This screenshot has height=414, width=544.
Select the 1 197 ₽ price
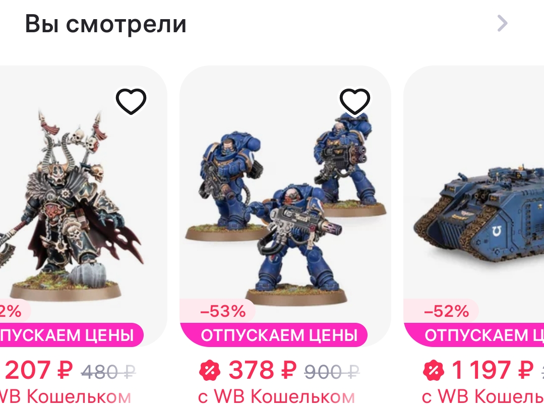coord(492,370)
